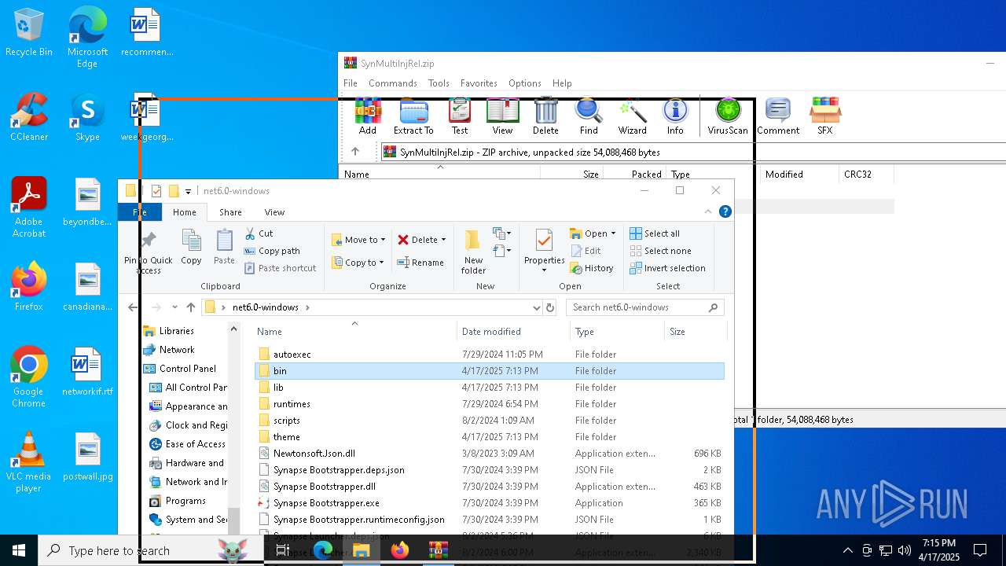Click the Comment icon in WinRAR
Image resolution: width=1006 pixels, height=566 pixels.
pos(778,116)
